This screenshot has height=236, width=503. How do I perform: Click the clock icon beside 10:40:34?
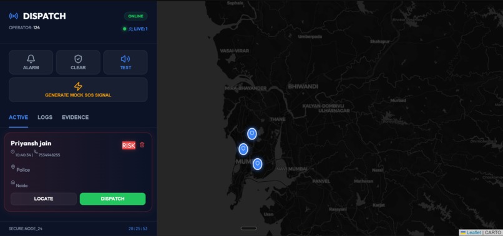[x=12, y=151]
